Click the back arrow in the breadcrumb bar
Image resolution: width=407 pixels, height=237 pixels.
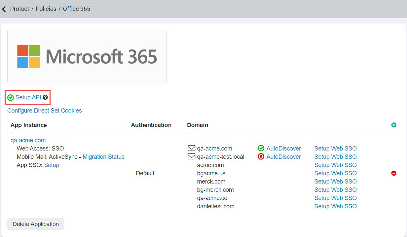tap(4, 9)
